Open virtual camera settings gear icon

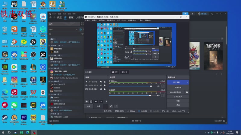click(187, 92)
